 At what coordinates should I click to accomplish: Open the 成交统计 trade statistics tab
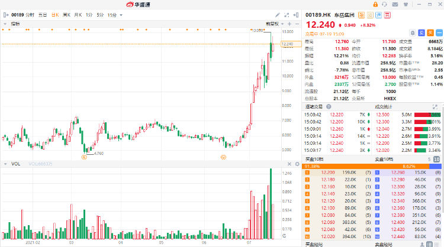(384, 107)
